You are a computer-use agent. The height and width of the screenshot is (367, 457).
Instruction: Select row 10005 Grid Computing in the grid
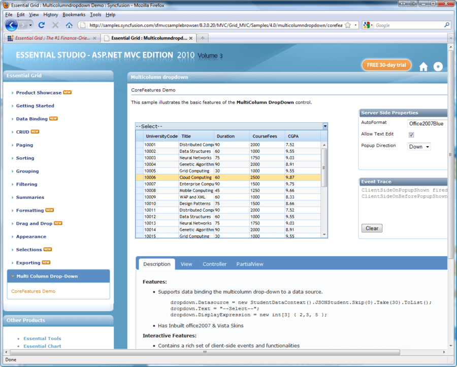[203, 171]
